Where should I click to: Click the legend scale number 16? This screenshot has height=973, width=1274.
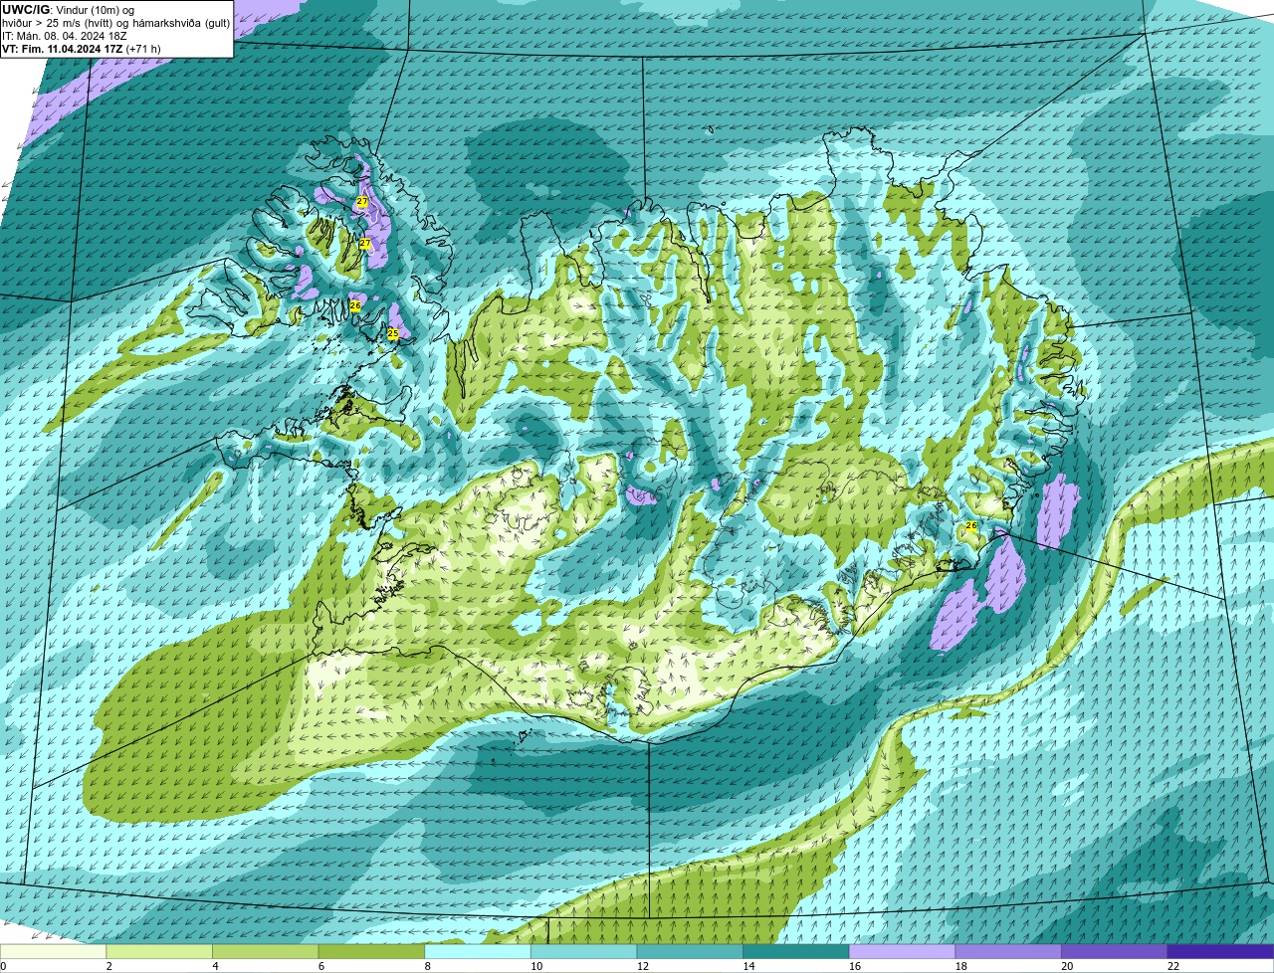855,966
